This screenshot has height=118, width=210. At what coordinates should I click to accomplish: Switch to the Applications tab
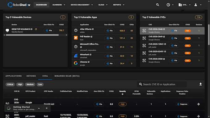[14, 76]
